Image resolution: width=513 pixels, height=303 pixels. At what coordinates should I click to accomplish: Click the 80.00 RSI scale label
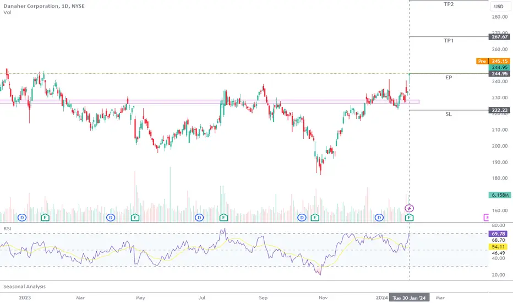(498, 225)
